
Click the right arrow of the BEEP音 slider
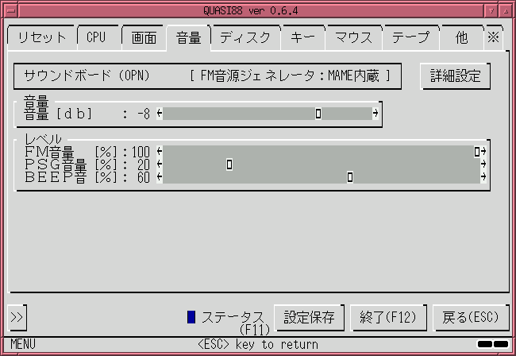pyautogui.click(x=483, y=177)
